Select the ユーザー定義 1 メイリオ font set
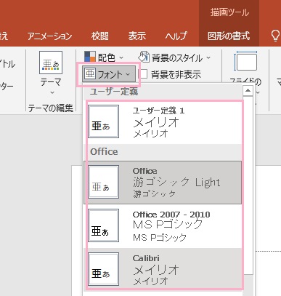 (x=163, y=121)
